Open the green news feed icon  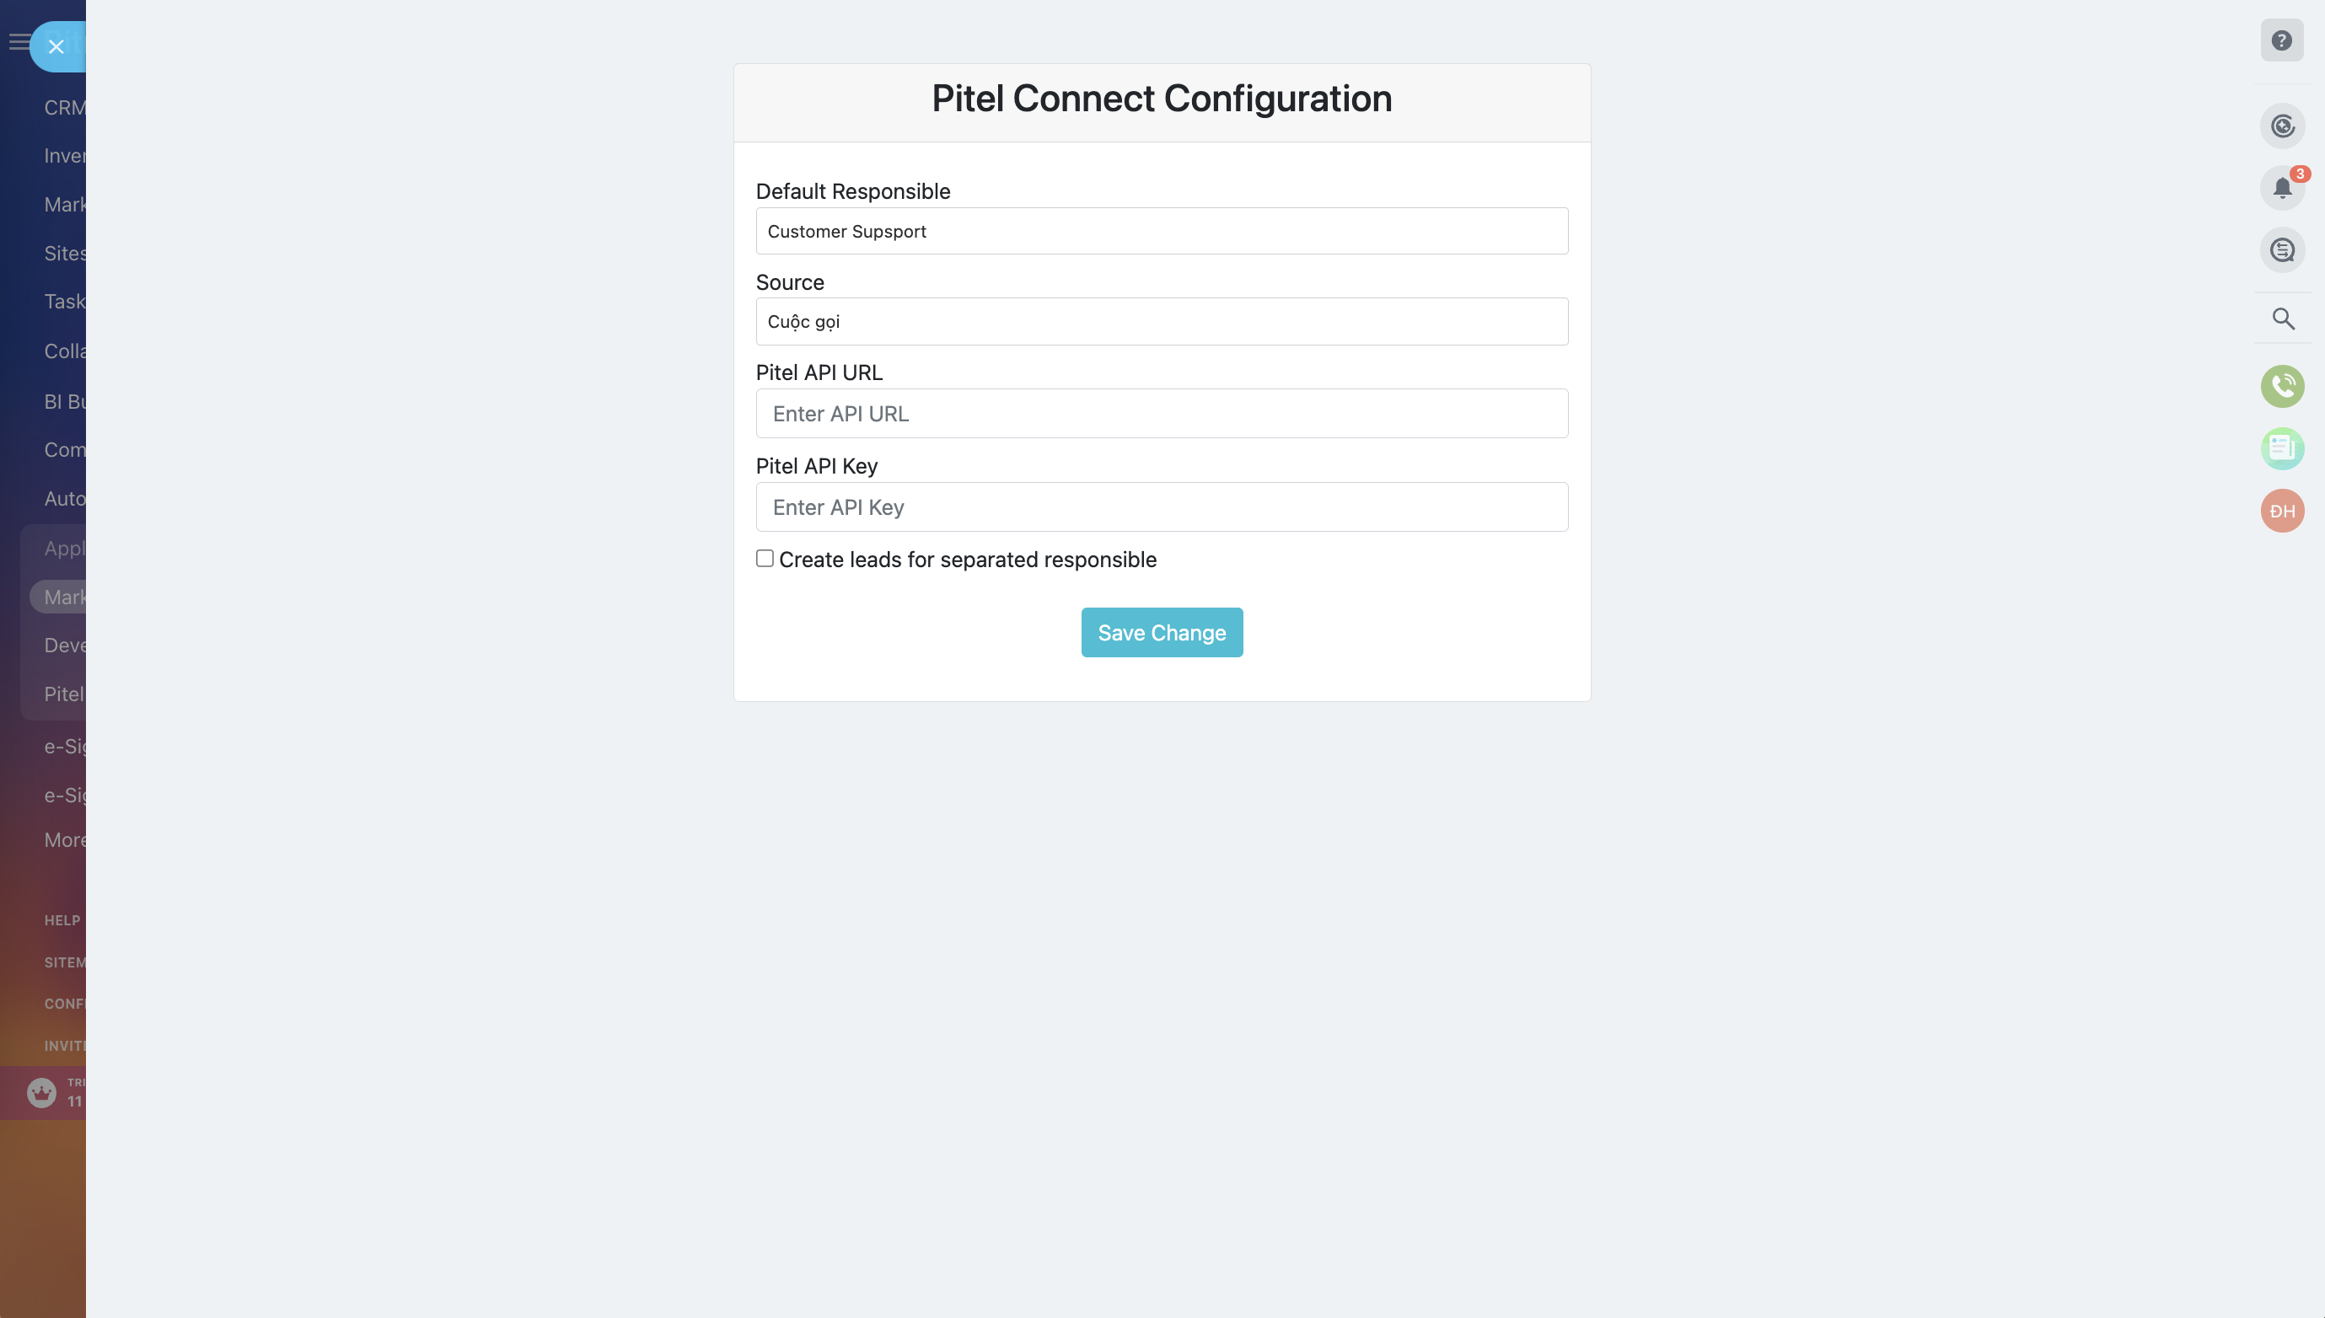[x=2281, y=448]
